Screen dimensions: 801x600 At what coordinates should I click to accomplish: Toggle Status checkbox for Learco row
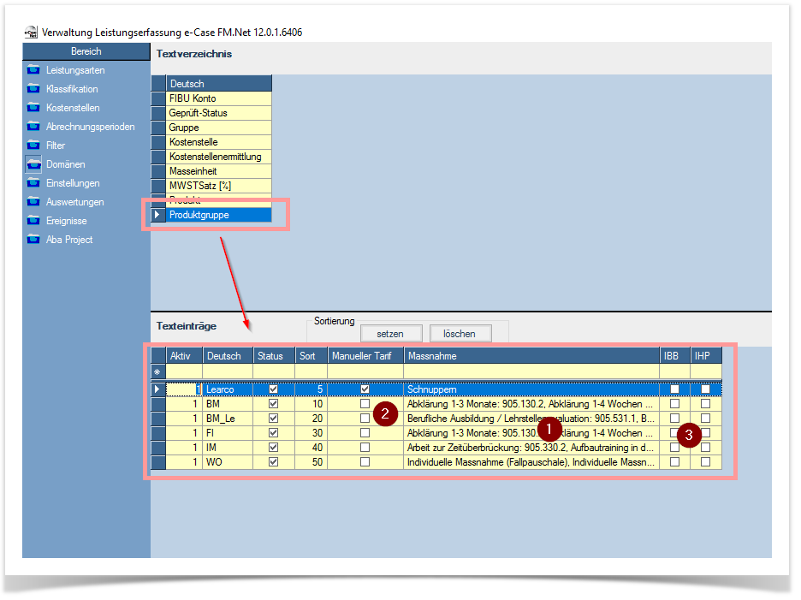pos(274,389)
